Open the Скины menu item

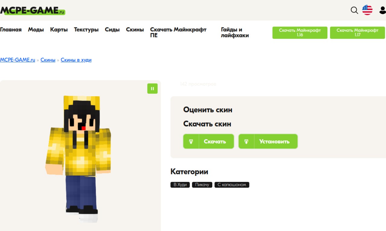pos(135,29)
